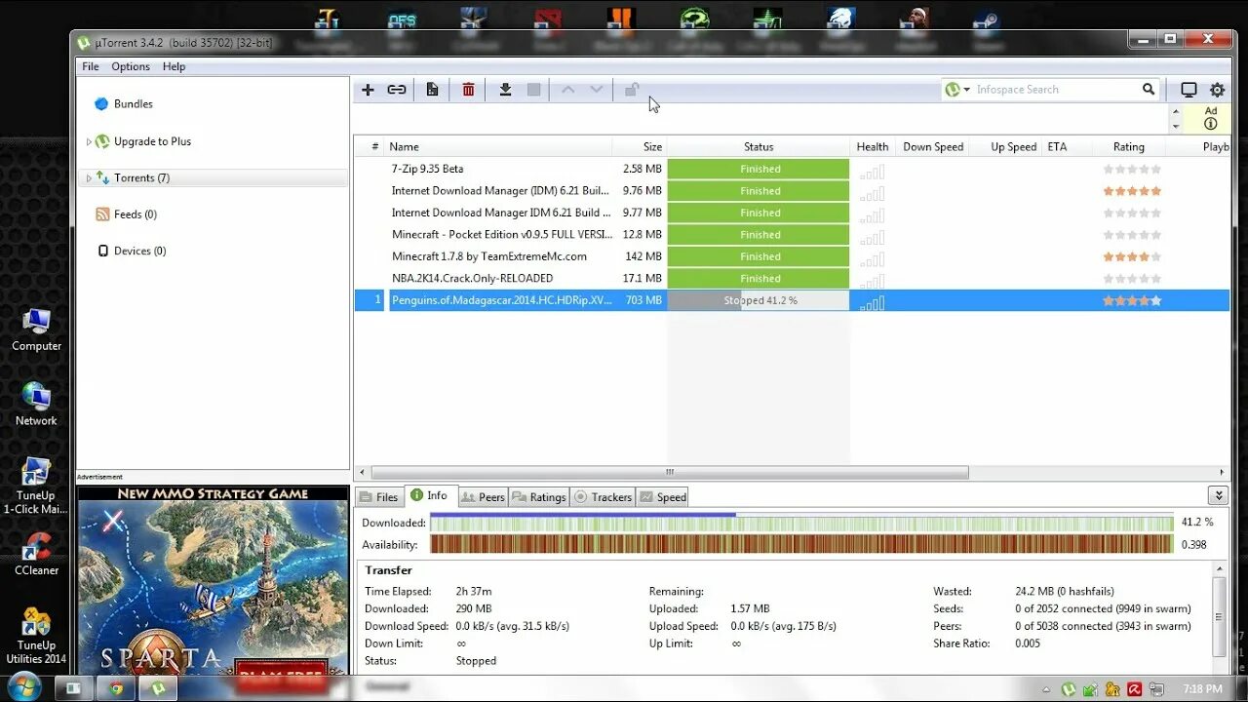
Task: Sort torrents by Name column header
Action: 498,147
